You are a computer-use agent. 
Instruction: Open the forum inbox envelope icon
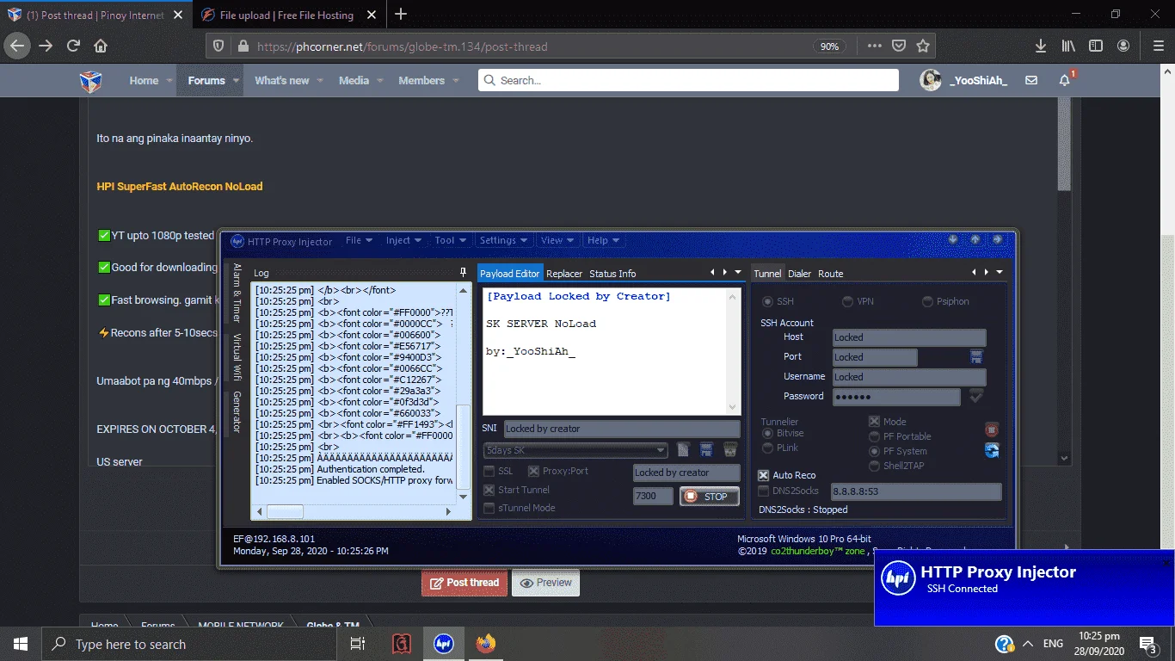1031,80
